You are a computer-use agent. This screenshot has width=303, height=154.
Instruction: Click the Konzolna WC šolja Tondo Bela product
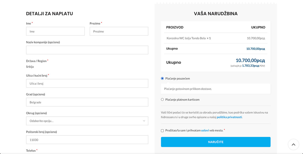click(x=186, y=38)
